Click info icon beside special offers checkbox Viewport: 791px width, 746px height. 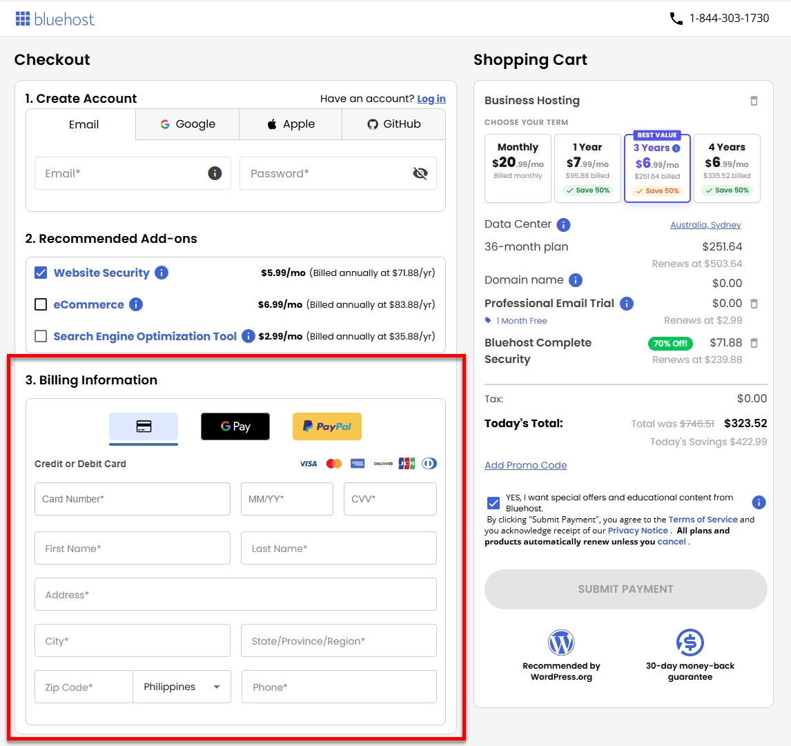[759, 502]
